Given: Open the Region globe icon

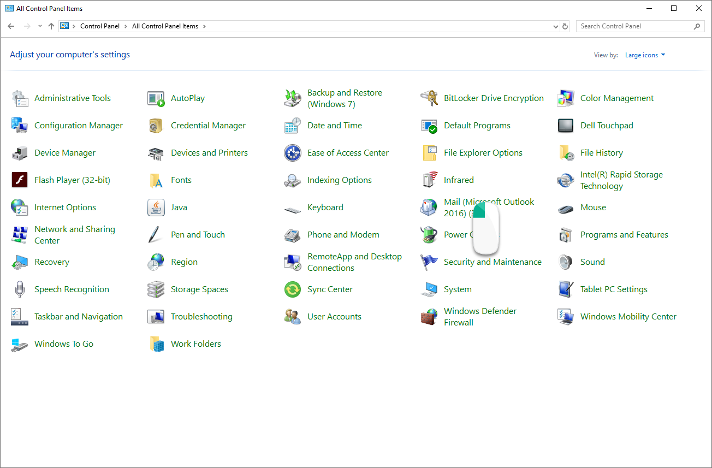Looking at the screenshot, I should [x=156, y=262].
